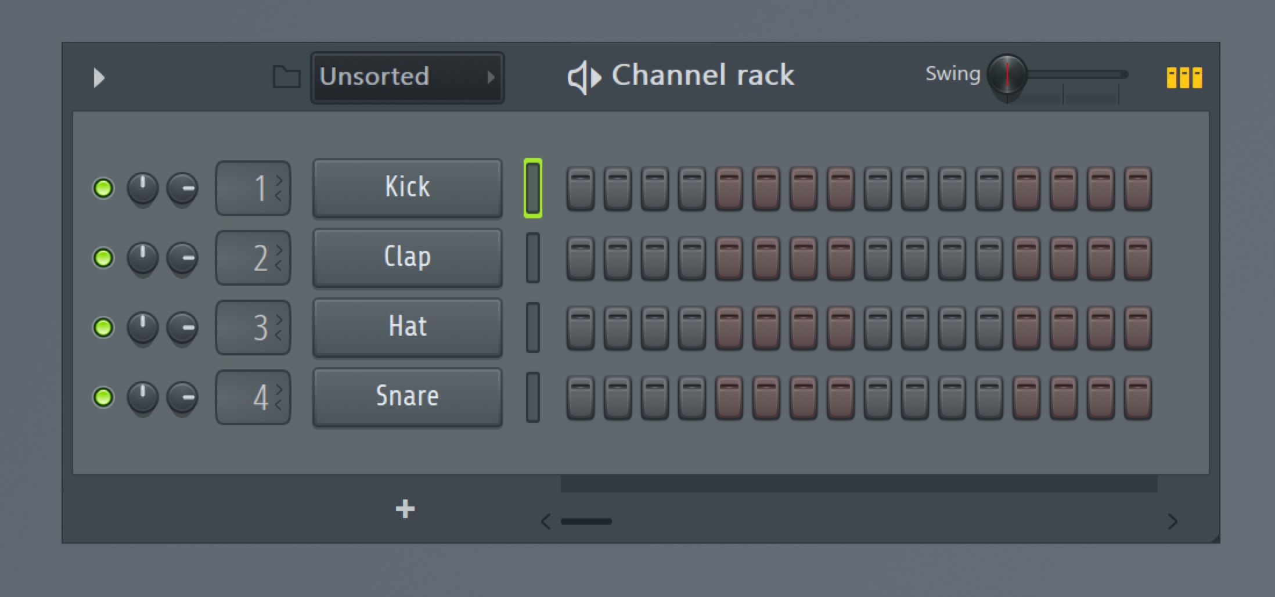The width and height of the screenshot is (1275, 597).
Task: Click the Clap channel volume knob
Action: tap(182, 258)
